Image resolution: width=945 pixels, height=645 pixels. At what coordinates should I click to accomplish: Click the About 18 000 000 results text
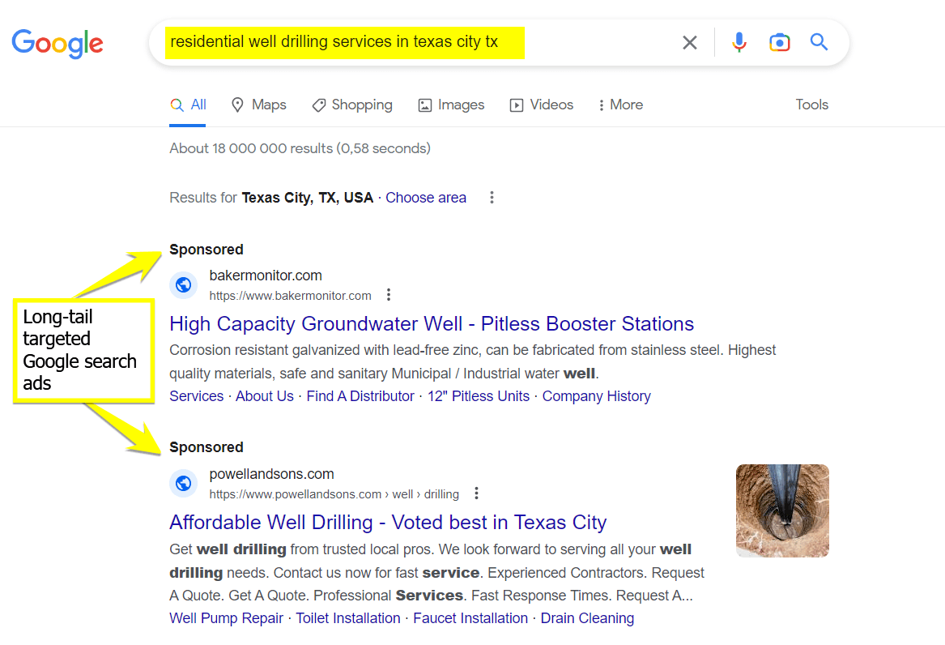point(300,148)
